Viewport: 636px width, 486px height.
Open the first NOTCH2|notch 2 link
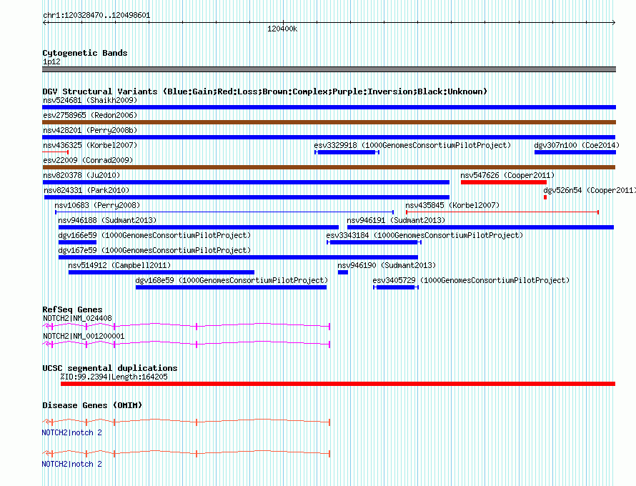tap(71, 433)
